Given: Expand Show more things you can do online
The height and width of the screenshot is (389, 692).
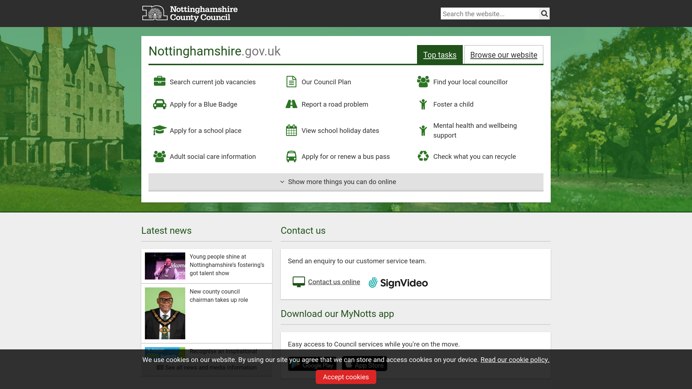Looking at the screenshot, I should point(346,182).
